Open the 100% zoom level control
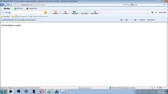Image resolution: width=168 pixels, height=94 pixels. (161, 88)
